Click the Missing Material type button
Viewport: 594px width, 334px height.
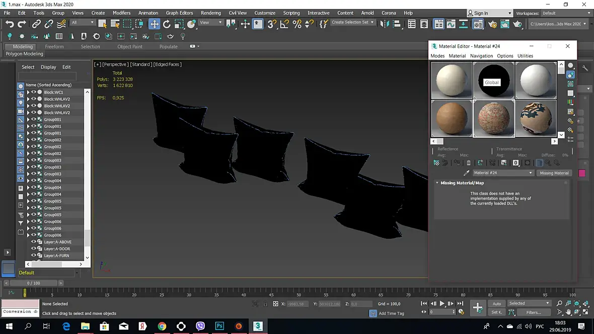[554, 173]
